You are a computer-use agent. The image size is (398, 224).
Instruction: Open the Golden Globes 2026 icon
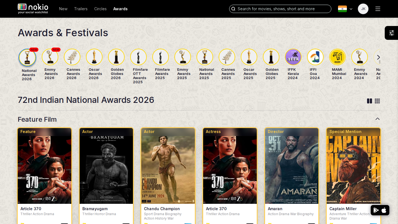tap(116, 57)
